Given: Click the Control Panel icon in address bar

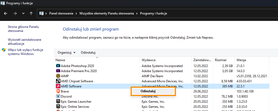Looking at the screenshot, I should pyautogui.click(x=41, y=13).
